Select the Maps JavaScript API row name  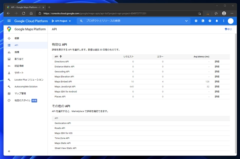click(65, 87)
